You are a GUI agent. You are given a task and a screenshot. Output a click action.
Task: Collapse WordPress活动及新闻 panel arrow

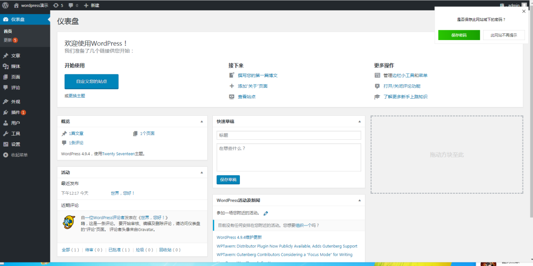coord(359,200)
